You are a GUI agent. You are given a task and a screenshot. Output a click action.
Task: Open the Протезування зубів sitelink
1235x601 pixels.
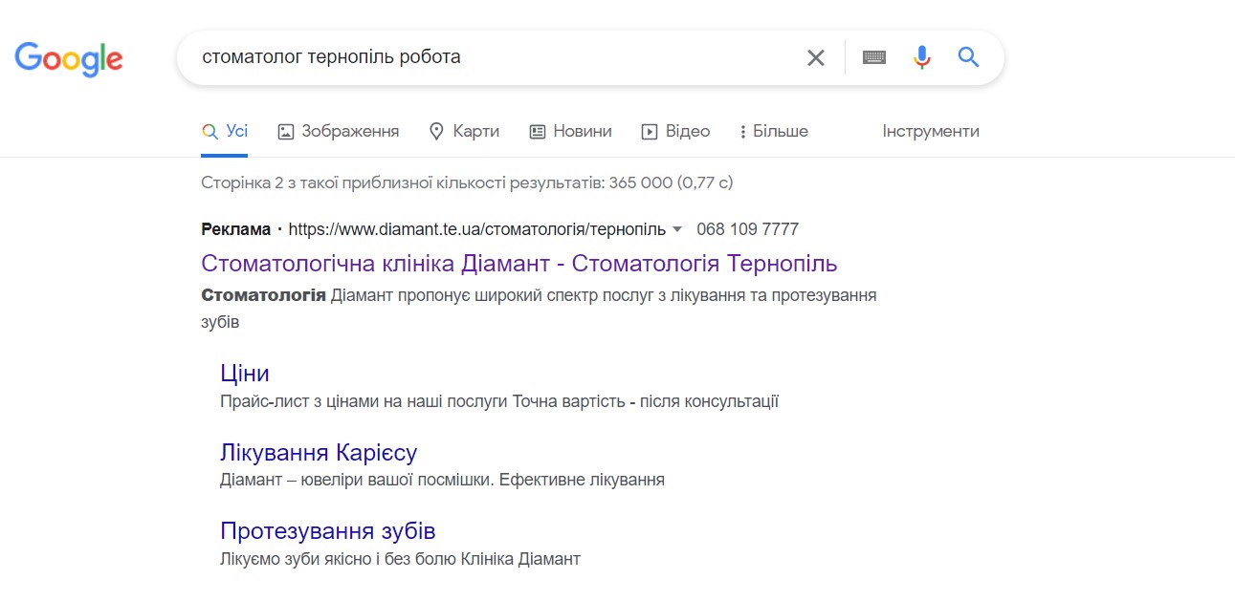pos(328,530)
